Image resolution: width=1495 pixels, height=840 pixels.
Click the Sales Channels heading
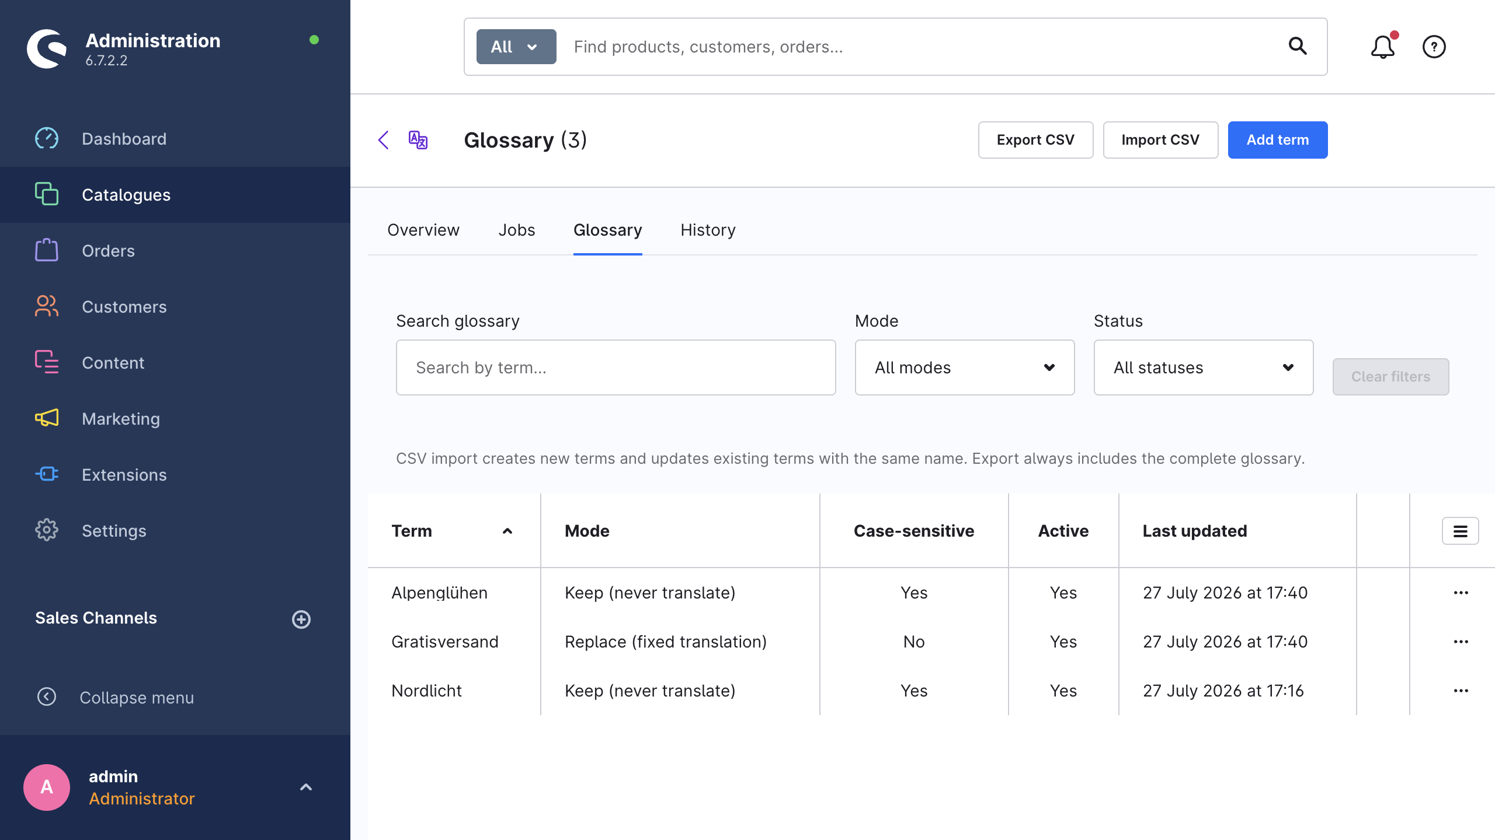coord(96,618)
